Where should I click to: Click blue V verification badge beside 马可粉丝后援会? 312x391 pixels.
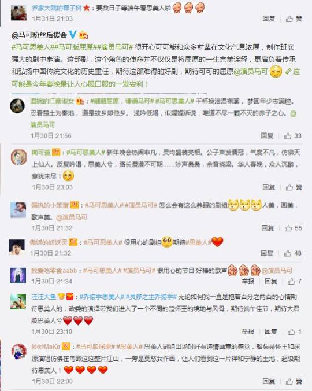click(72, 34)
